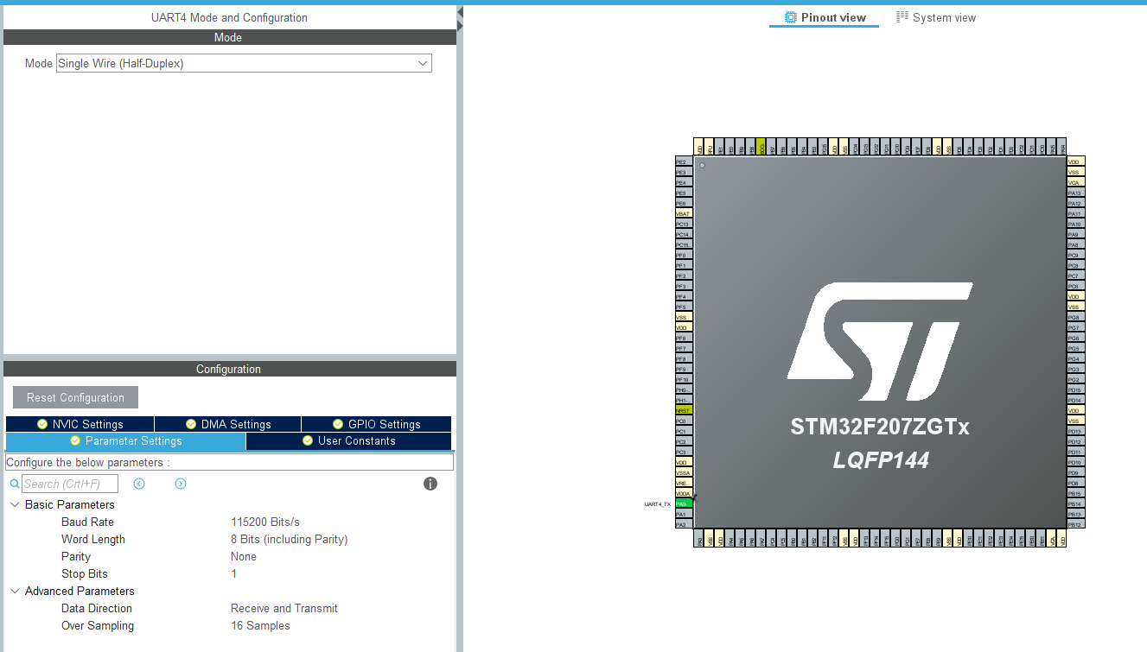This screenshot has width=1147, height=652.
Task: Click the VSSA pin
Action: [684, 472]
